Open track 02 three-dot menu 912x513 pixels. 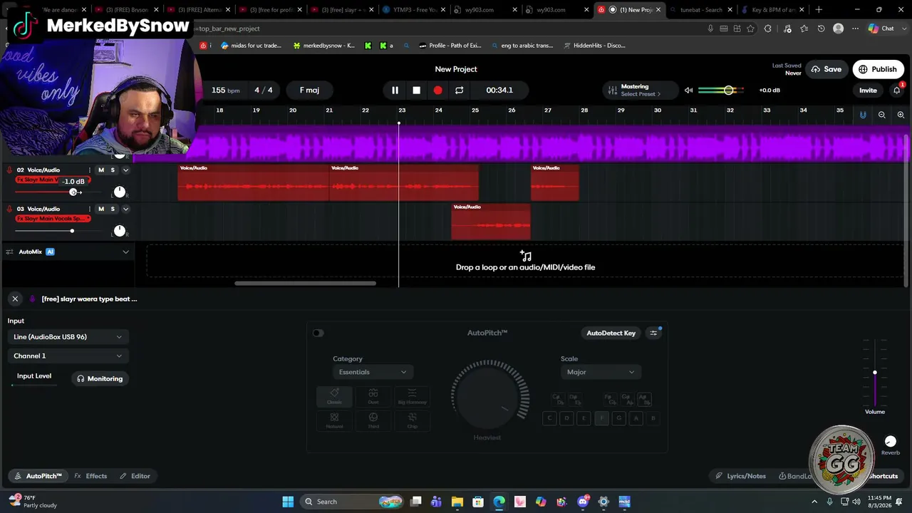click(90, 170)
